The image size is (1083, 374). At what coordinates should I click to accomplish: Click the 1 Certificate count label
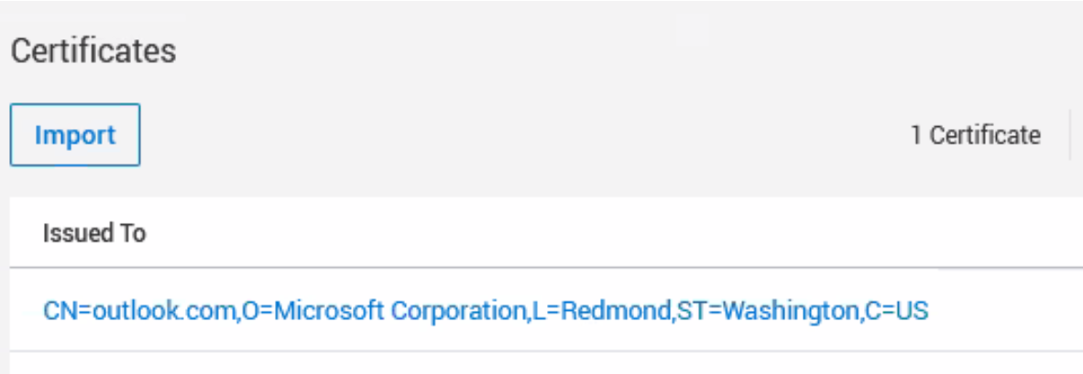click(x=975, y=135)
